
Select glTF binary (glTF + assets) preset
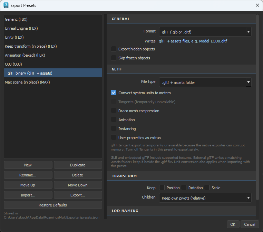(53, 73)
